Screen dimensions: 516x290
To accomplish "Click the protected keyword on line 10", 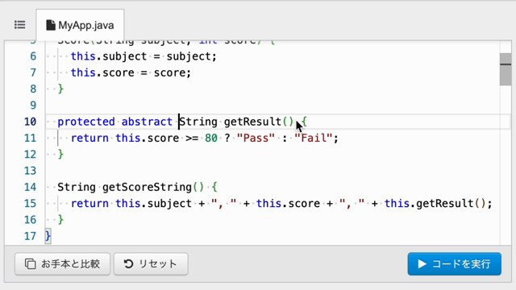I will point(86,122).
